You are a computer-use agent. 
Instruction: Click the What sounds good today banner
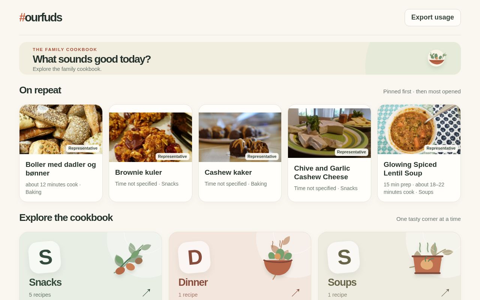240,58
